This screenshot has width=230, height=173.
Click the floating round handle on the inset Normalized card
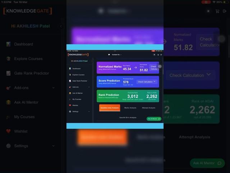[x=160, y=66]
